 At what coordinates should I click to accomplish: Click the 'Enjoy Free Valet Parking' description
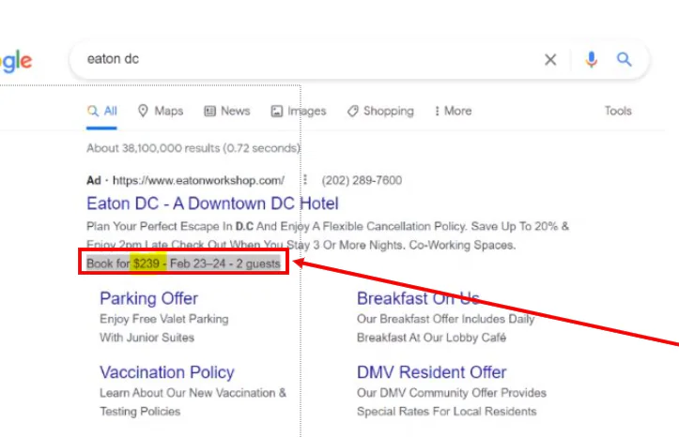(x=163, y=319)
